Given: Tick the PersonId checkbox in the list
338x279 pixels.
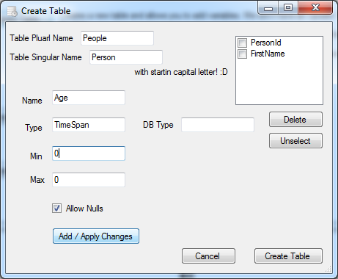Looking at the screenshot, I should (x=242, y=43).
